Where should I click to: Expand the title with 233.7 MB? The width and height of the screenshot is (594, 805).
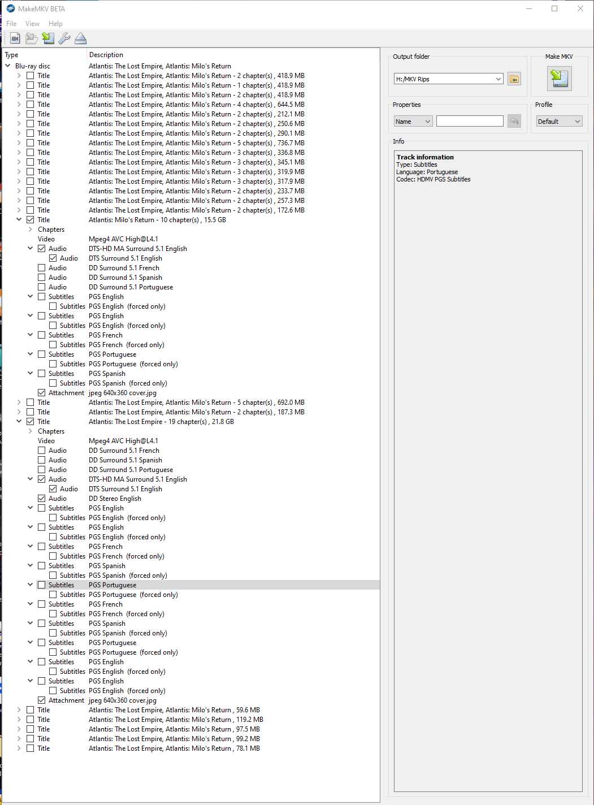19,191
